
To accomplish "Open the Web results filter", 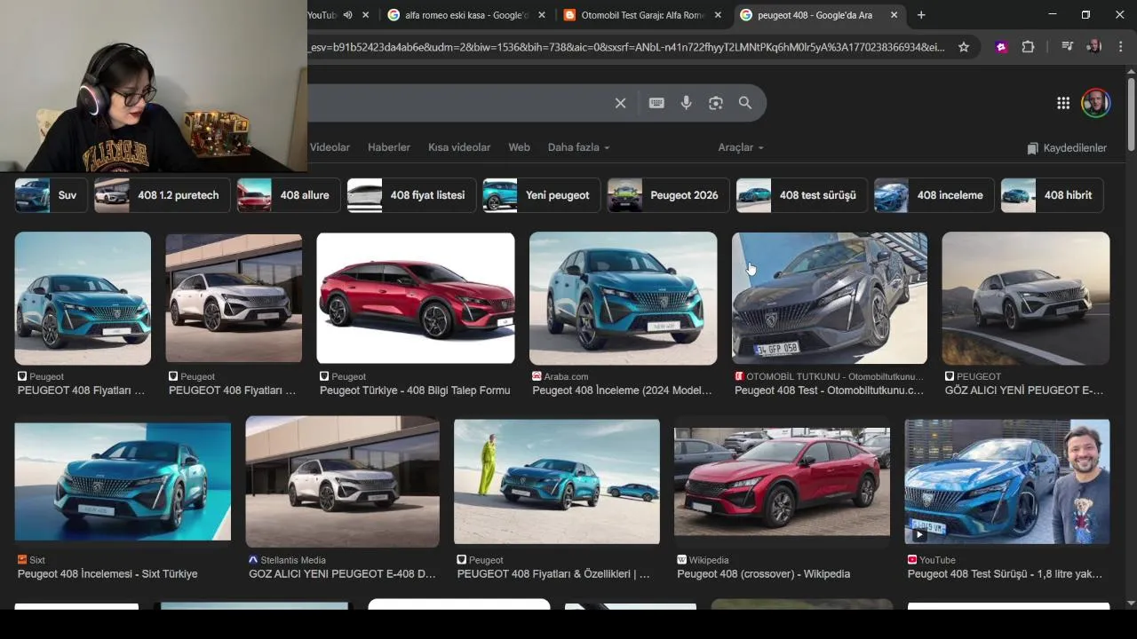I will (x=519, y=147).
